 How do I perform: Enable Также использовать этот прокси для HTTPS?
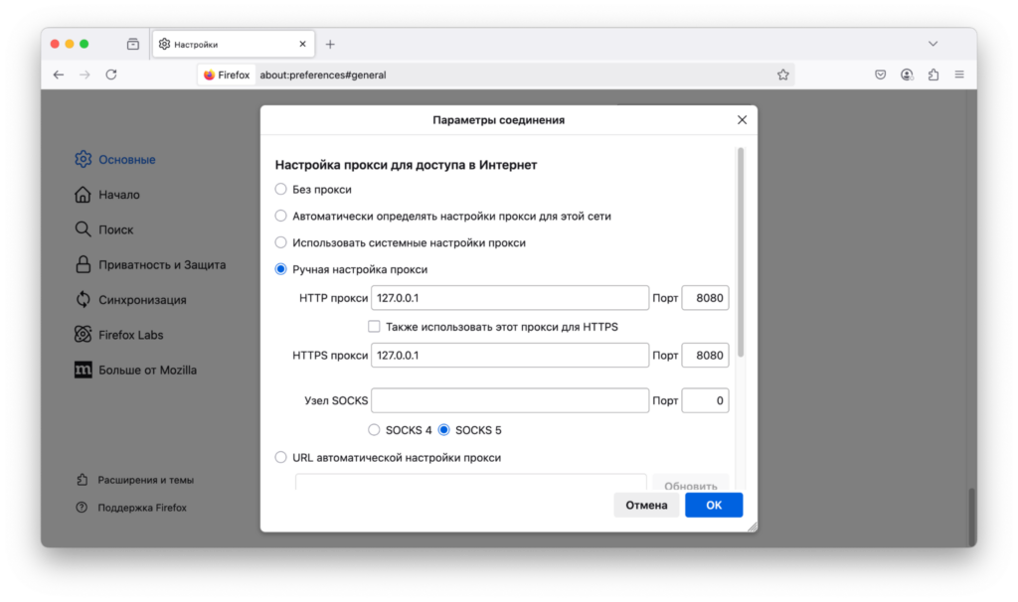point(374,326)
